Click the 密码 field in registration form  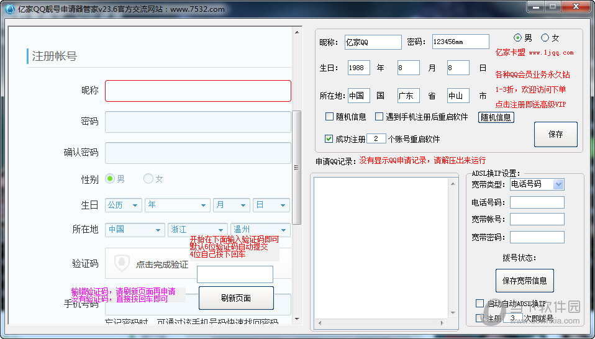(x=198, y=122)
